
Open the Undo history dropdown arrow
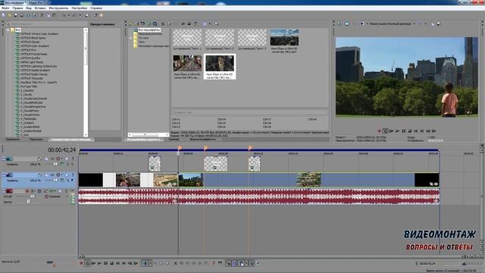pos(69,15)
